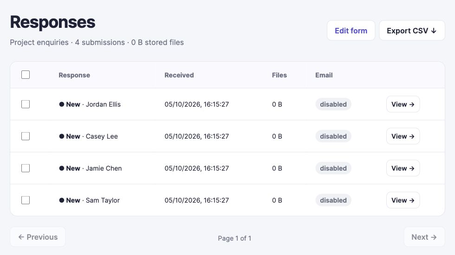Check the Casey Lee row checkbox

pyautogui.click(x=26, y=136)
